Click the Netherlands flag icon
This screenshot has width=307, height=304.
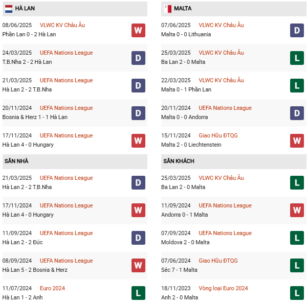9,9
